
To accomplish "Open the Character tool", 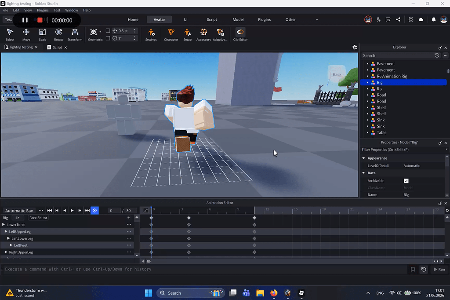I will [171, 34].
